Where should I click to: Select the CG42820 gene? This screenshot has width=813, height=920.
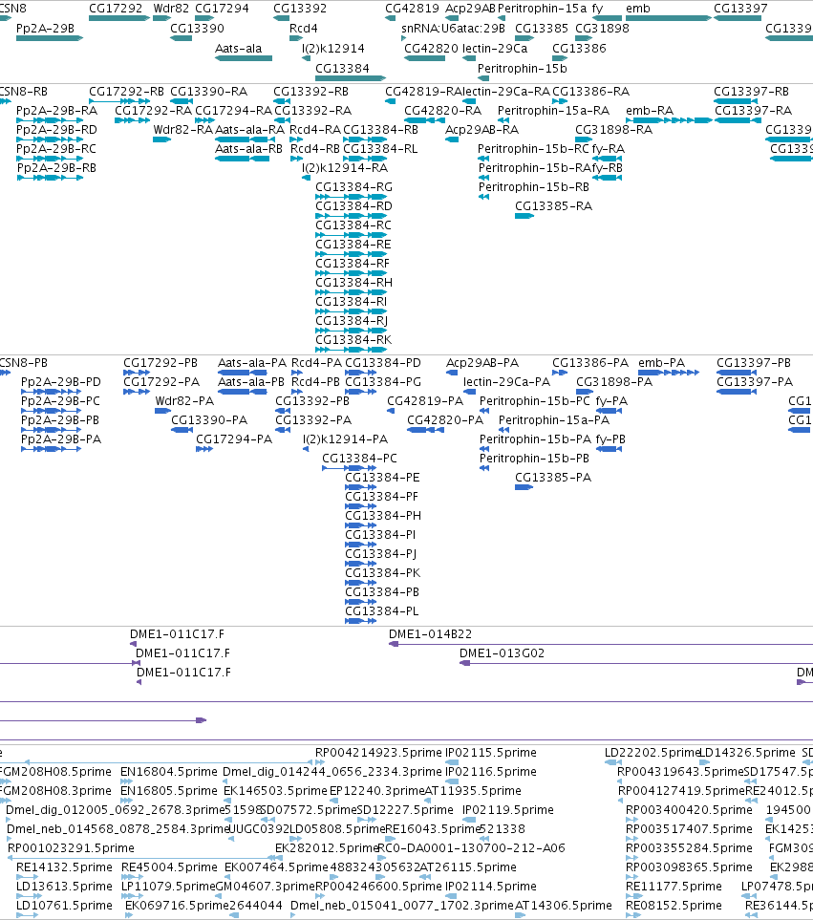425,58
